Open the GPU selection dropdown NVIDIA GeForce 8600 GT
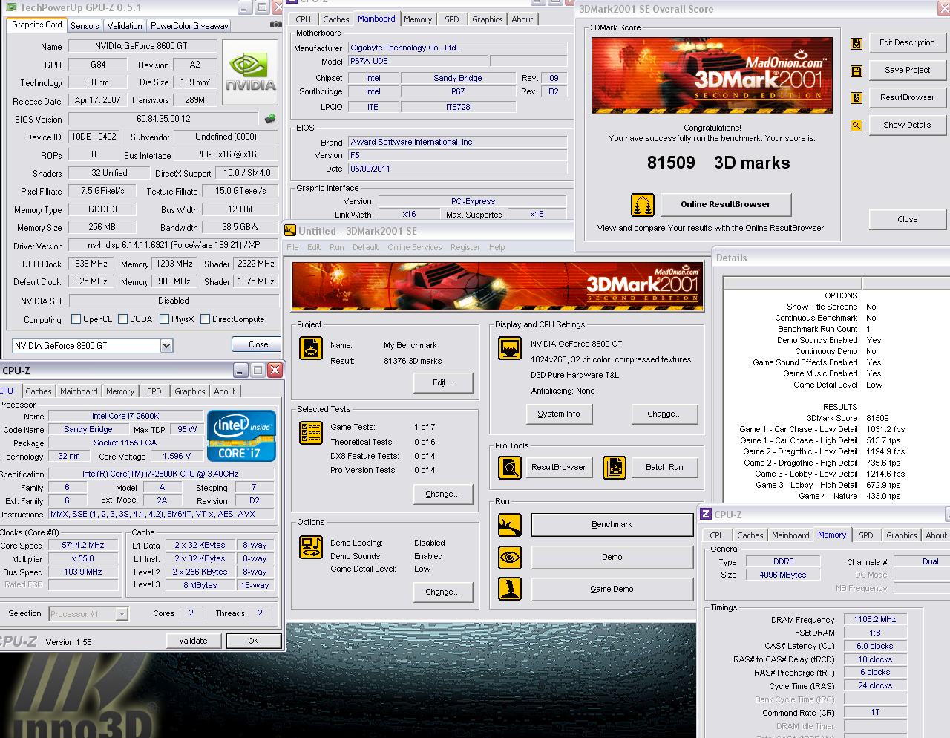950x738 pixels. (93, 345)
